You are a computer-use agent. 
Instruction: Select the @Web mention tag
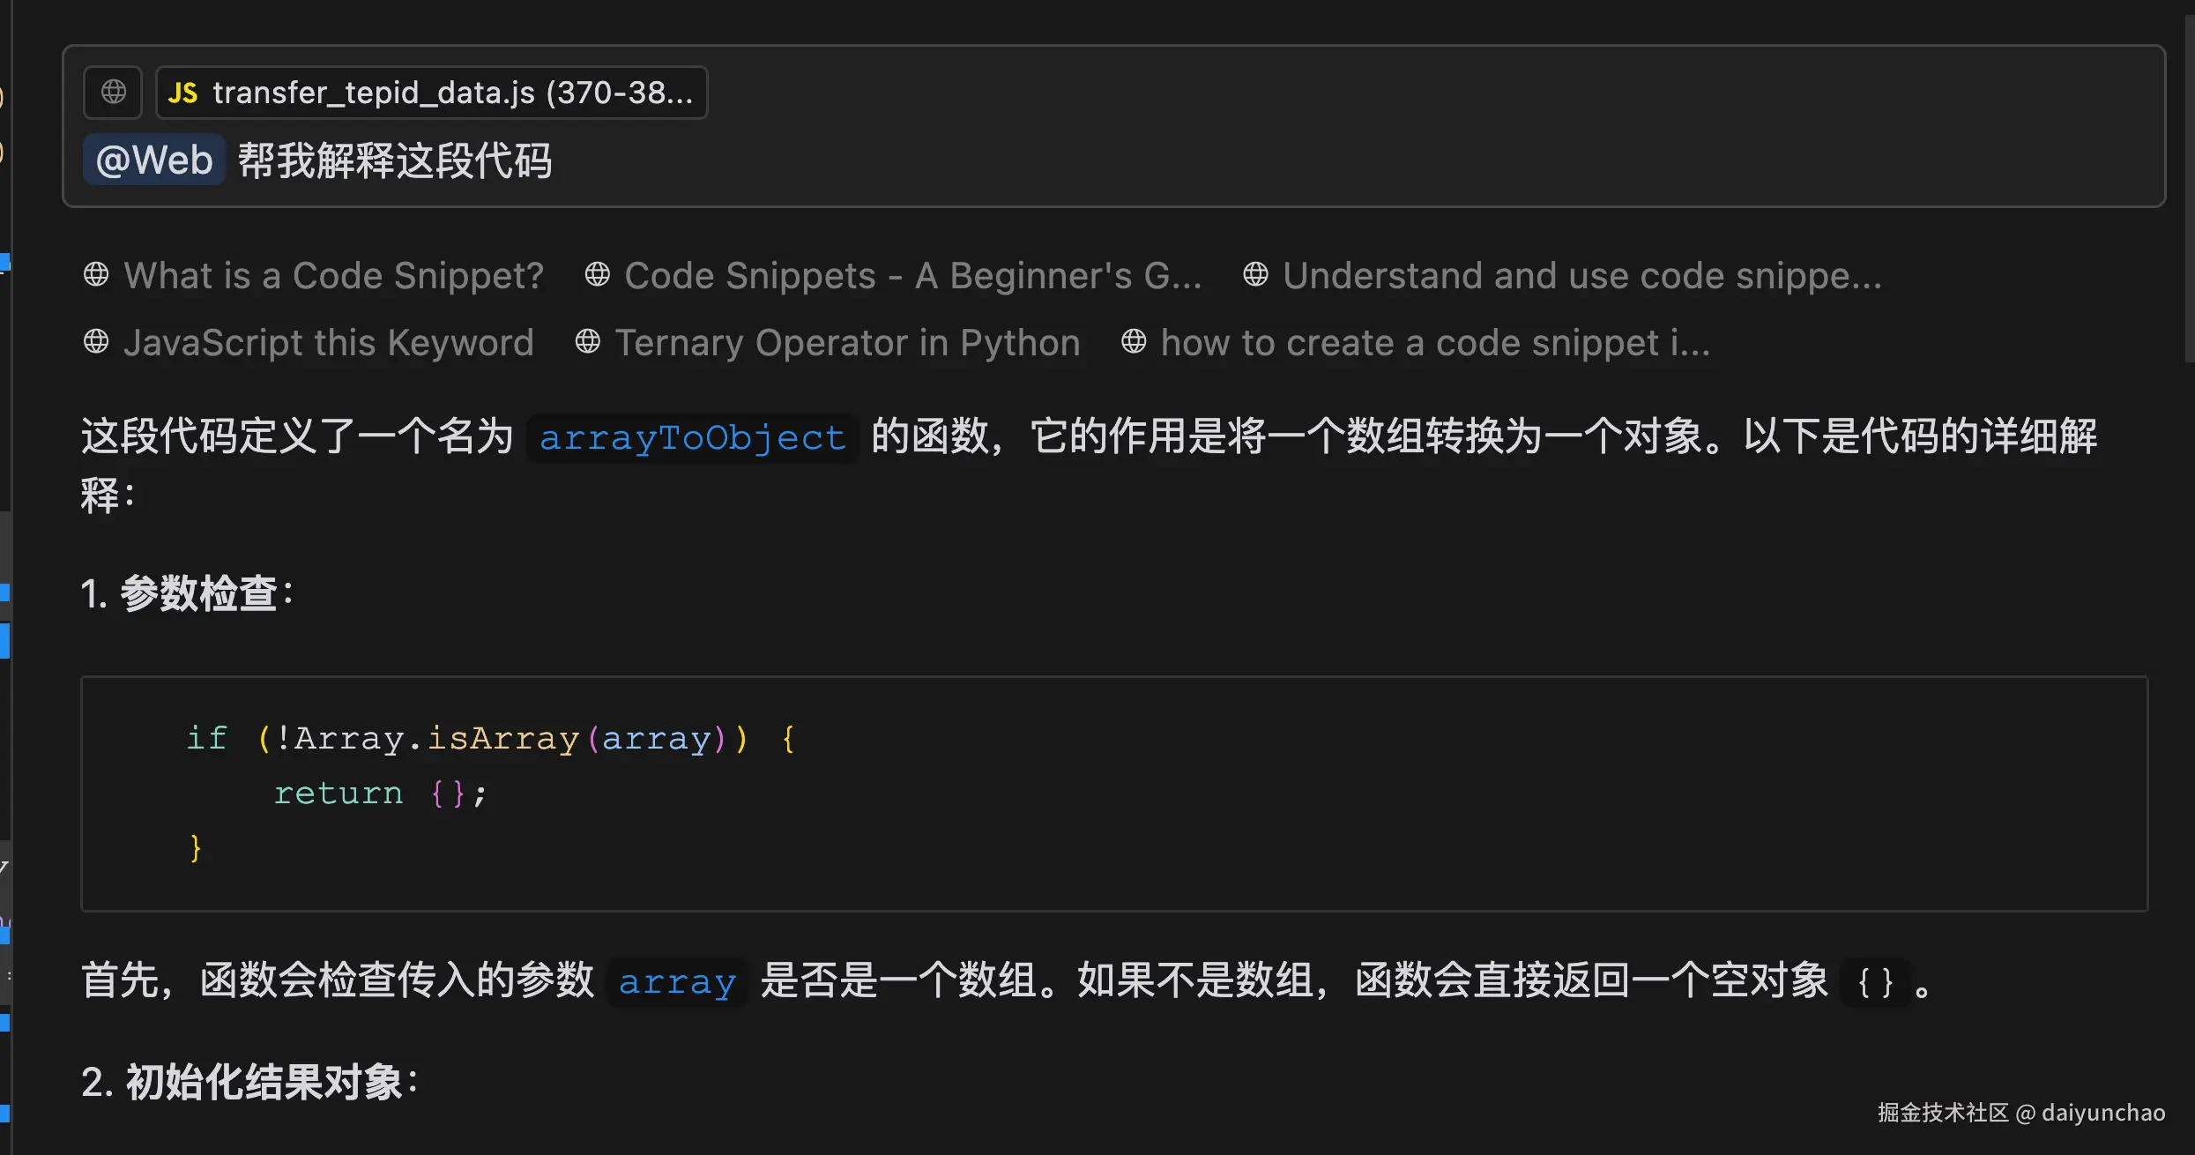click(x=154, y=160)
